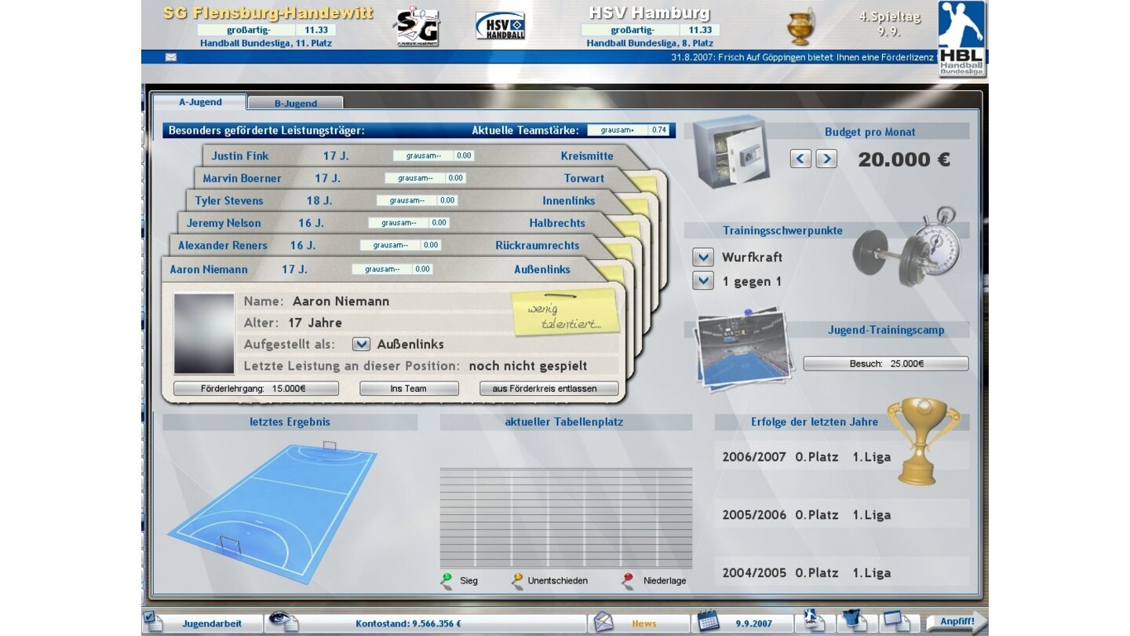Click Justin Fink's grausam rating bar
Viewport: 1130px width, 636px height.
point(433,155)
